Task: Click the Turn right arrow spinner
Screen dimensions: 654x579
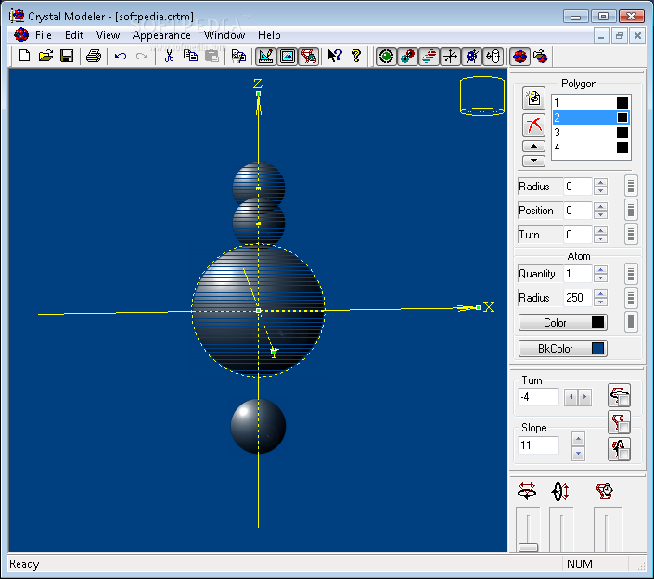Action: point(584,397)
